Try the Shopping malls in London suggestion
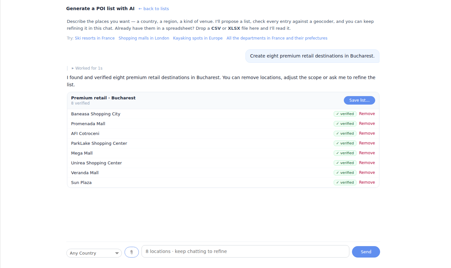This screenshot has height=268, width=451. point(144,38)
